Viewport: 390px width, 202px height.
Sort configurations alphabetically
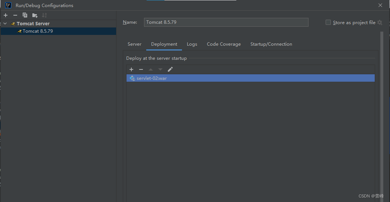[44, 15]
